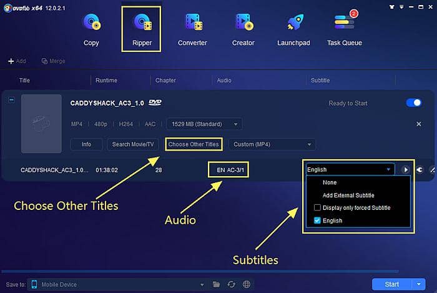
Task: Open the Task Queue
Action: 345,29
